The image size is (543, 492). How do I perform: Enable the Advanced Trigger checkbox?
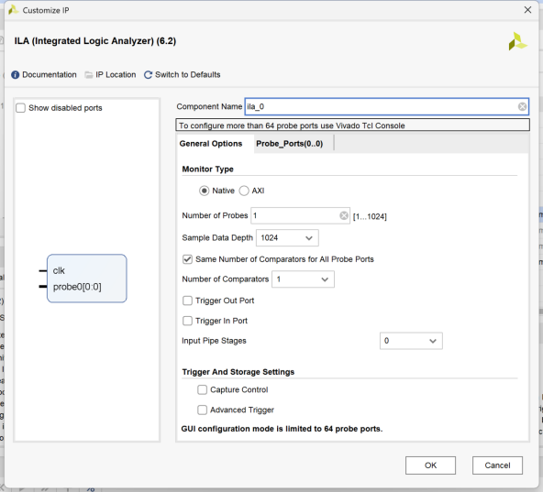(x=202, y=410)
